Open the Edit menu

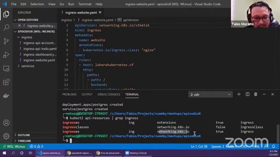[x=23, y=4]
